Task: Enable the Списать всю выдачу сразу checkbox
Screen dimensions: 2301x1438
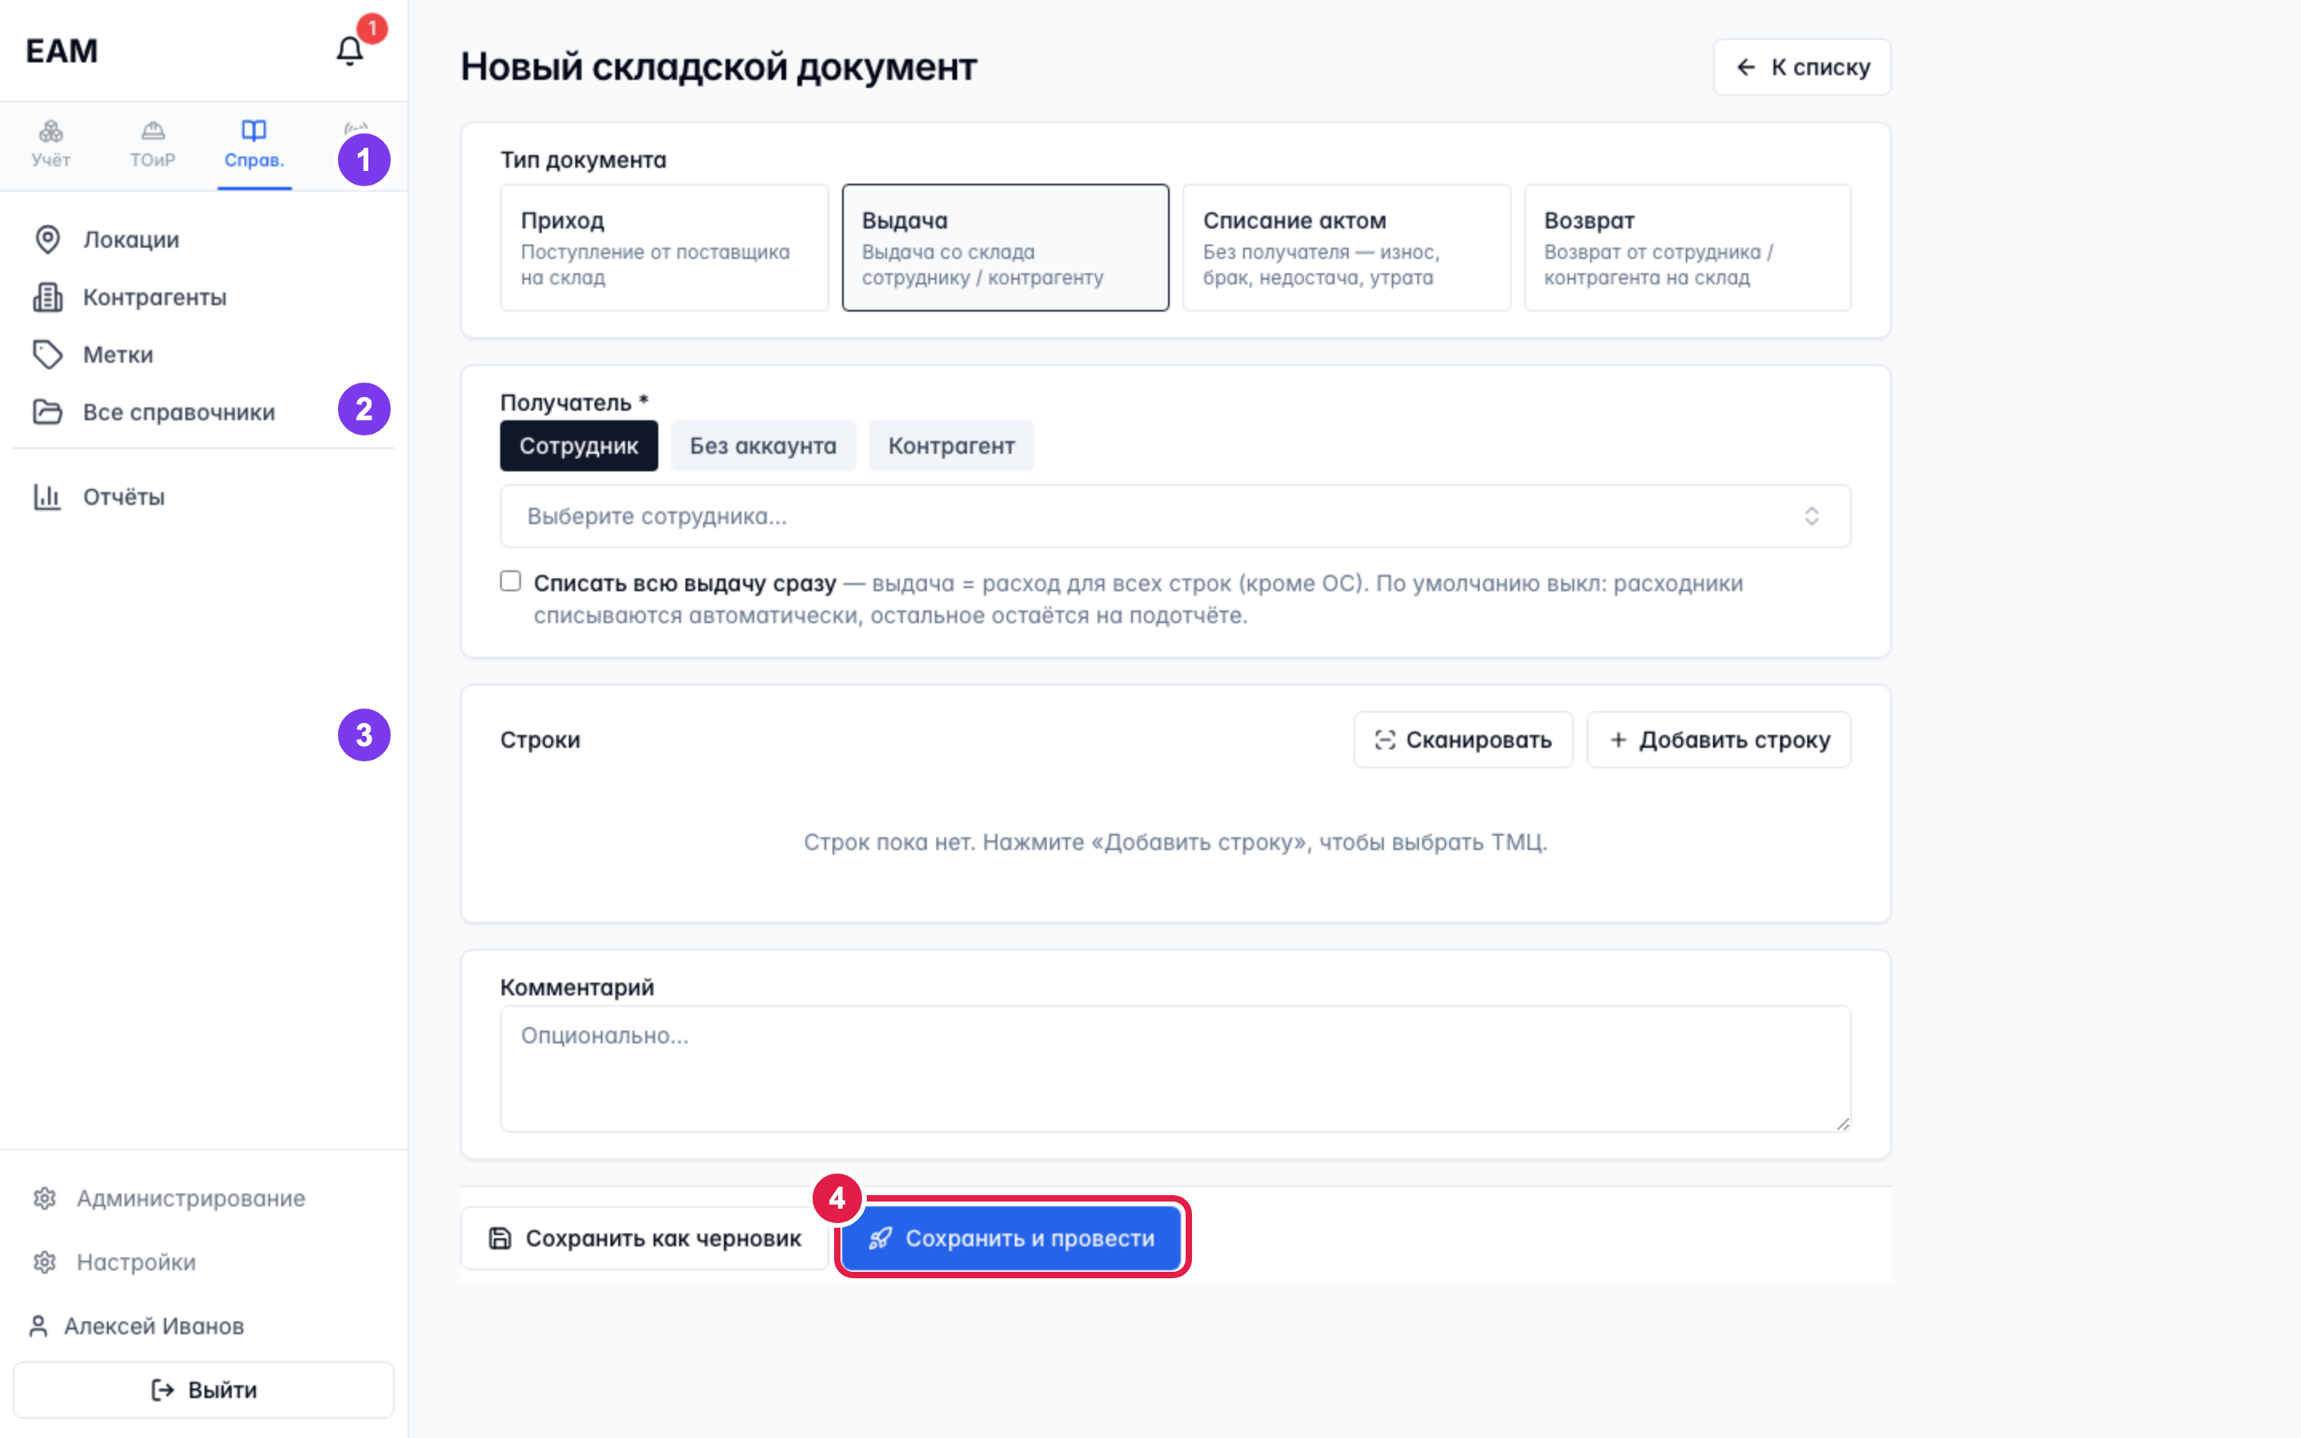Action: coord(511,581)
